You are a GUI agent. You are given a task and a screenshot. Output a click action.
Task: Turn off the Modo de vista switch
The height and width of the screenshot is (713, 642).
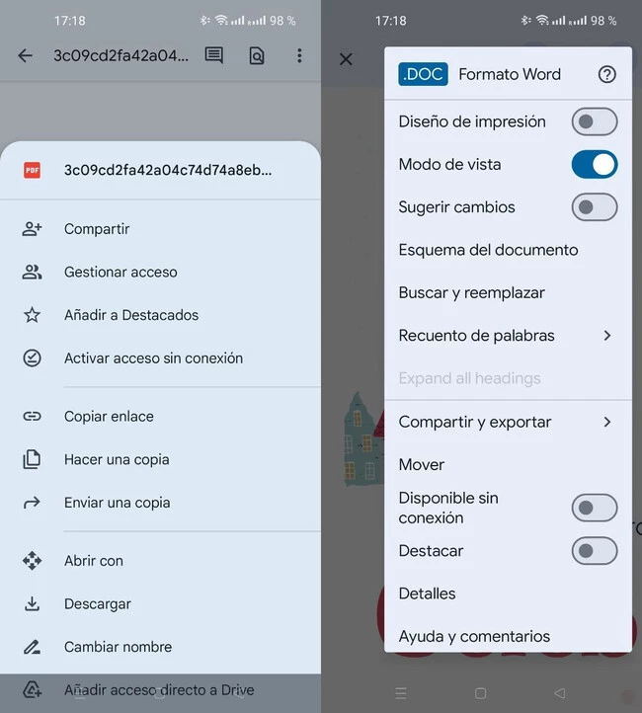[594, 164]
